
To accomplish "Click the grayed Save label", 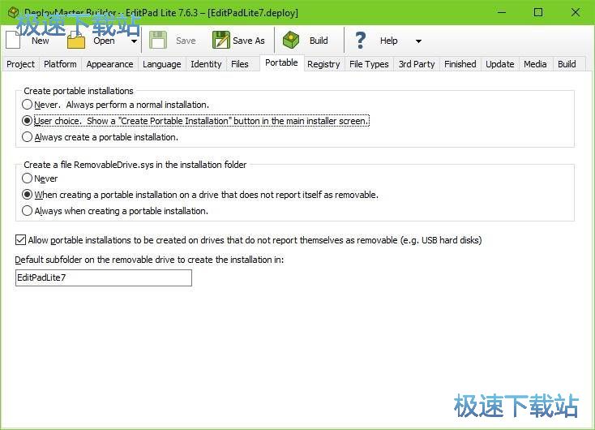I will coord(186,41).
